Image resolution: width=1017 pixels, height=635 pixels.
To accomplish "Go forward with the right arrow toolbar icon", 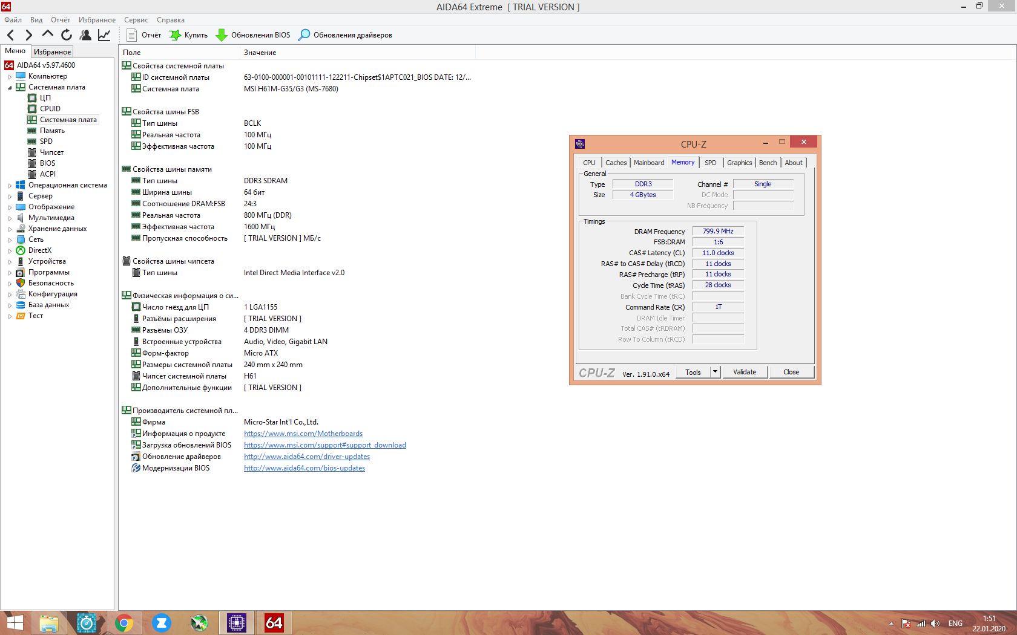I will (x=28, y=35).
